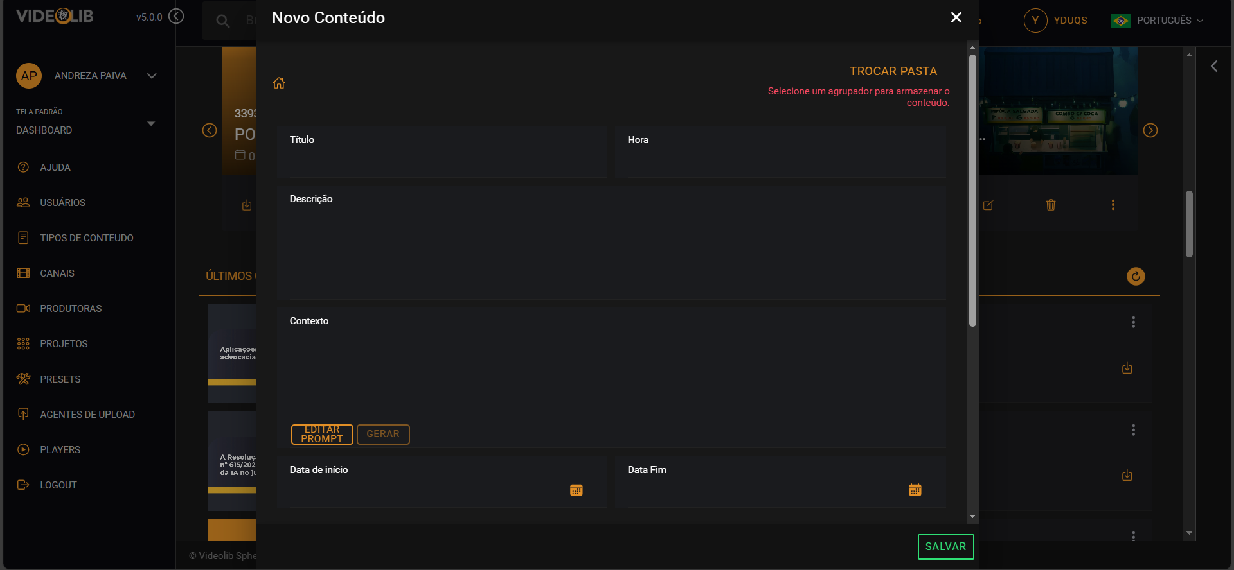This screenshot has width=1234, height=570.
Task: Click the Projetos grid icon
Action: coord(23,343)
